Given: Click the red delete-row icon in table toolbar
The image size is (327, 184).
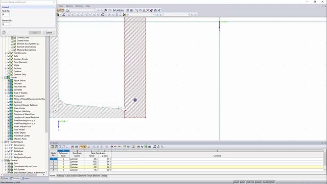Looking at the screenshot, I should pos(112,147).
